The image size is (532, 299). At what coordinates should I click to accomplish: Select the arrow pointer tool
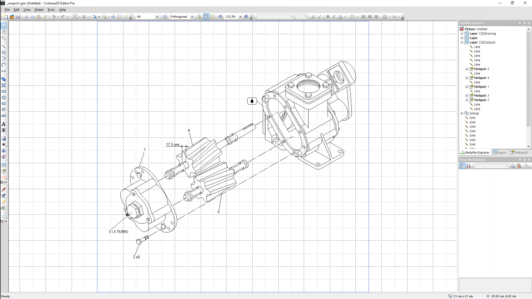(x=4, y=26)
